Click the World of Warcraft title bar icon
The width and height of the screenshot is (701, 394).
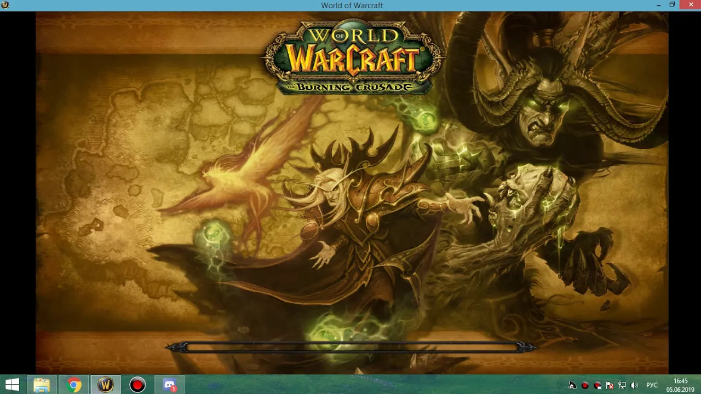5,5
